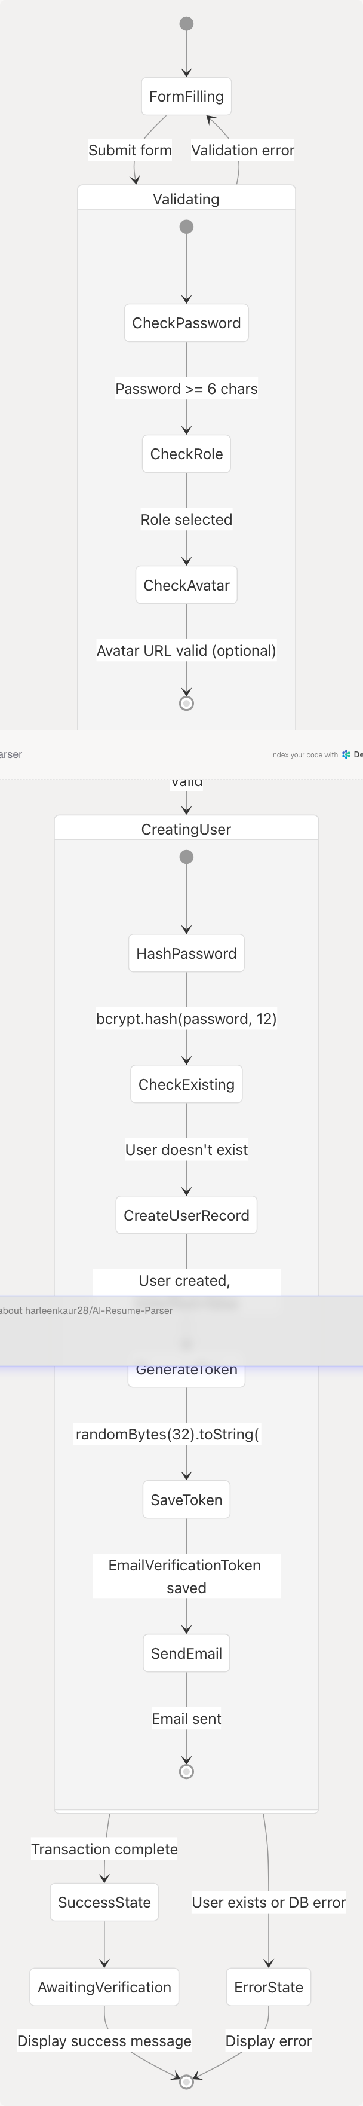The width and height of the screenshot is (363, 2106).
Task: Select the CreateUserRecord state node
Action: tap(186, 1215)
